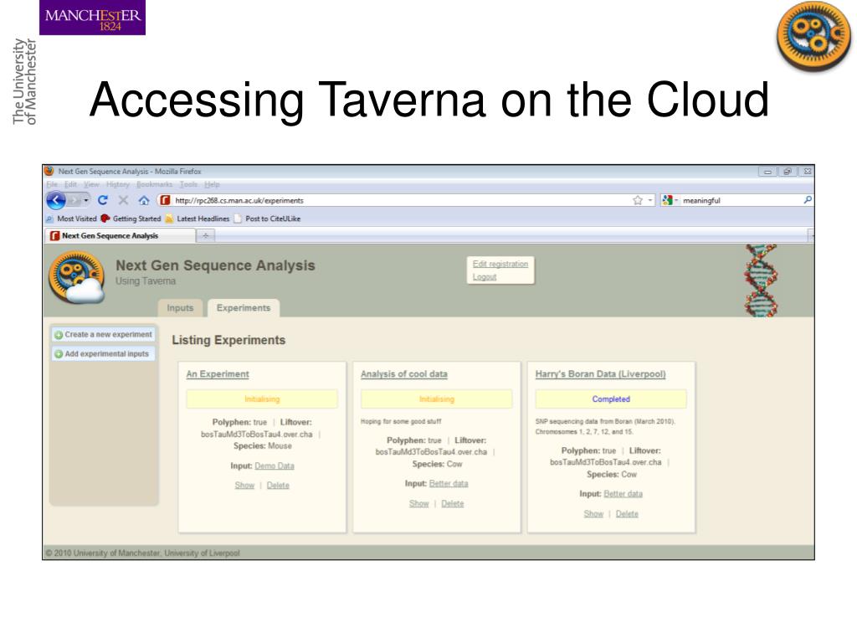Image resolution: width=857 pixels, height=643 pixels.
Task: Open the Latest Headlines feed bookmark
Action: point(198,219)
